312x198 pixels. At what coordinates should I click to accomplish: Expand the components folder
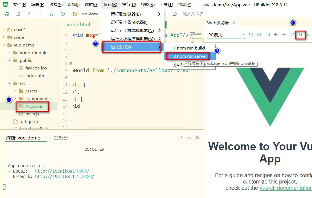(15, 98)
